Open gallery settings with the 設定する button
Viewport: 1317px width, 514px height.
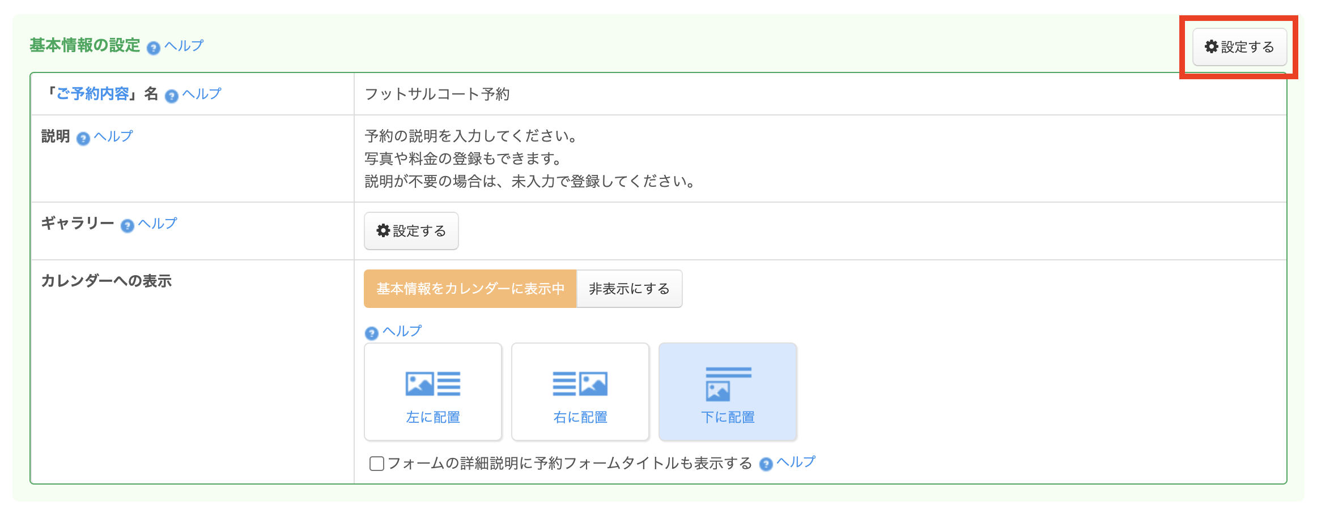point(411,231)
